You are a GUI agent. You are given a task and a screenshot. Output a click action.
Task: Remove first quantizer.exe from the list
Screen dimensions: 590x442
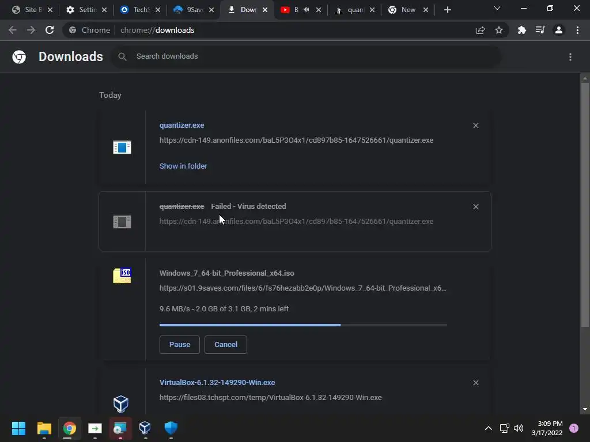tap(476, 125)
